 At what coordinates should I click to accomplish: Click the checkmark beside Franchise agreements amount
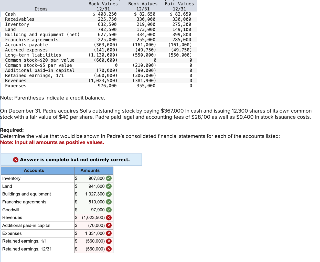[109, 202]
